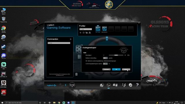The height and width of the screenshot is (104, 185).
Task: Open the Google Chrome desktop shortcut
Action: (4, 29)
